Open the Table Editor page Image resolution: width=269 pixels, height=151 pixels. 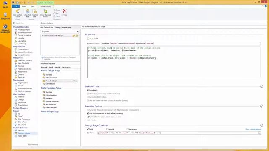[x=23, y=136]
